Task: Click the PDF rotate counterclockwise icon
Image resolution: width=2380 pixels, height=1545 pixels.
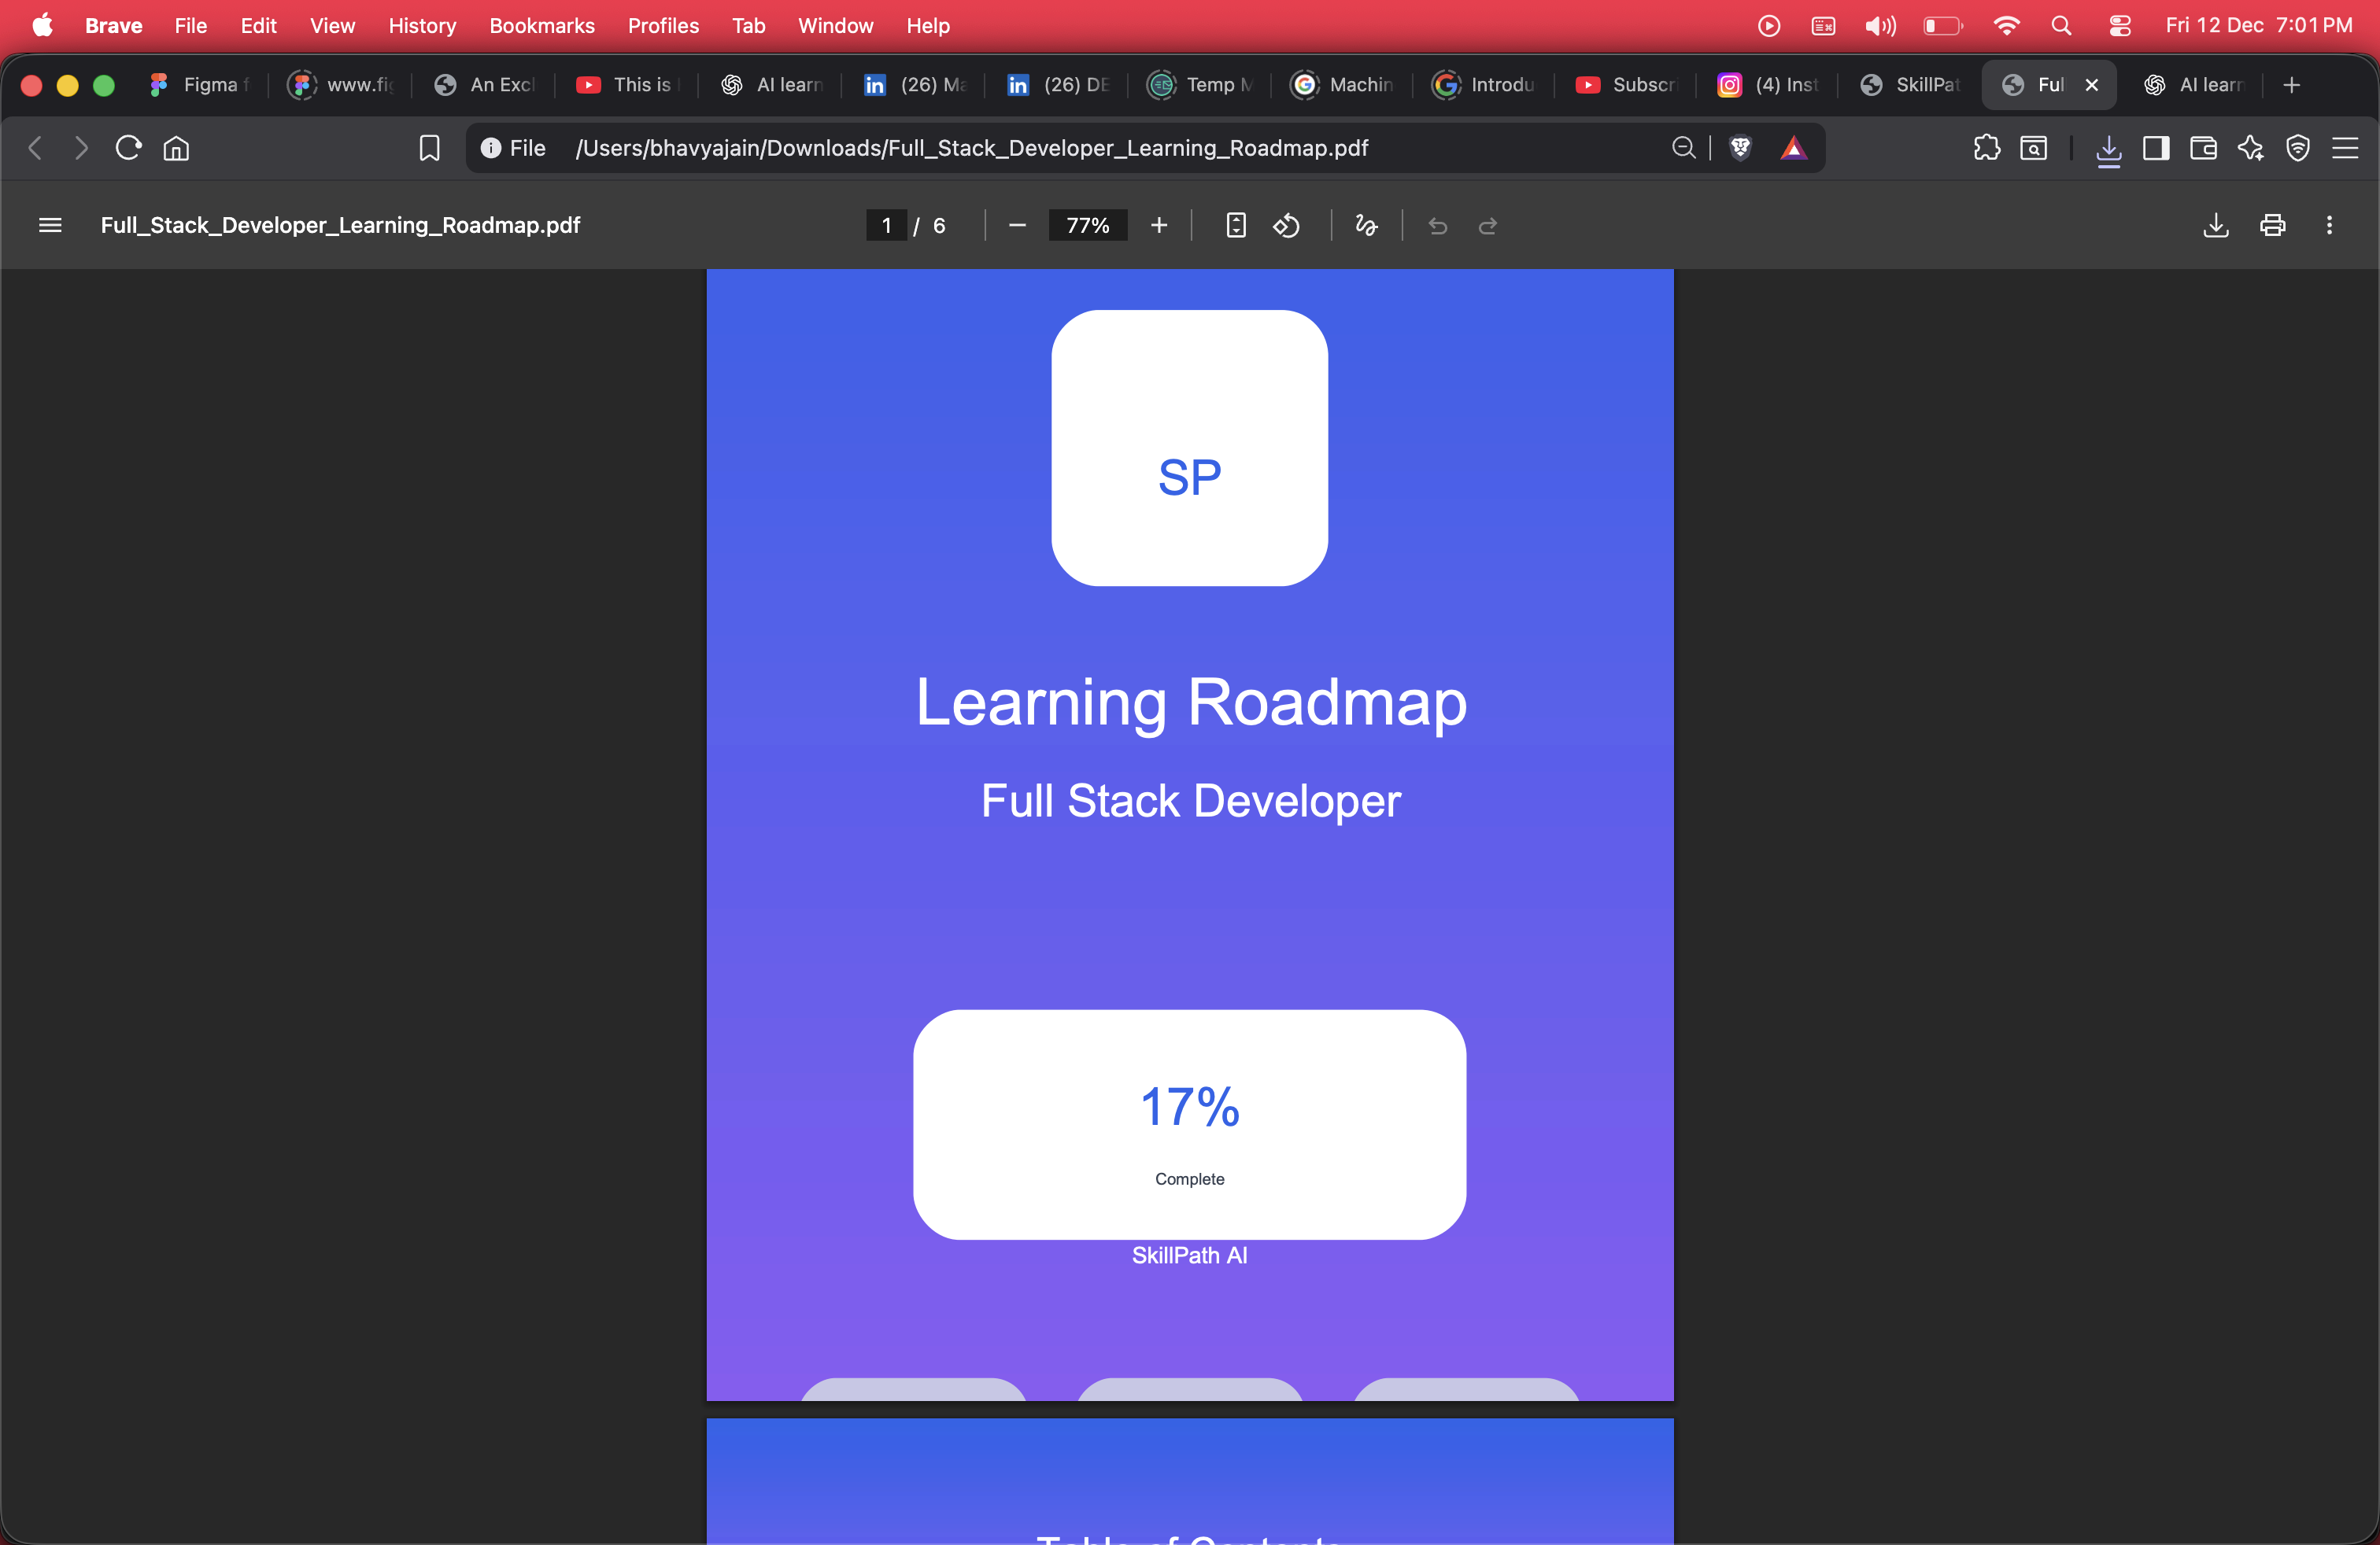Action: 1286,226
